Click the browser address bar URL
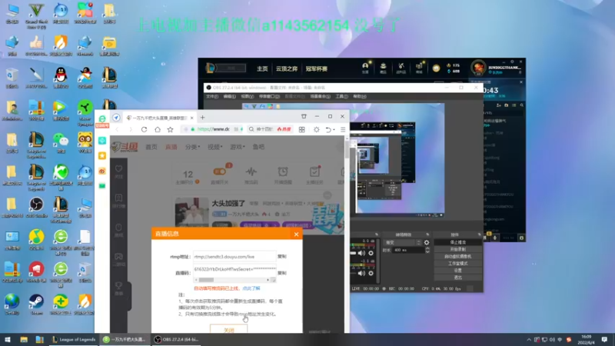The height and width of the screenshot is (346, 615). click(213, 129)
